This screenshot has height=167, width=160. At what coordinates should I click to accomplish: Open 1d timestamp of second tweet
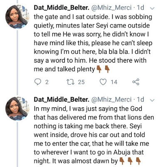(140, 99)
